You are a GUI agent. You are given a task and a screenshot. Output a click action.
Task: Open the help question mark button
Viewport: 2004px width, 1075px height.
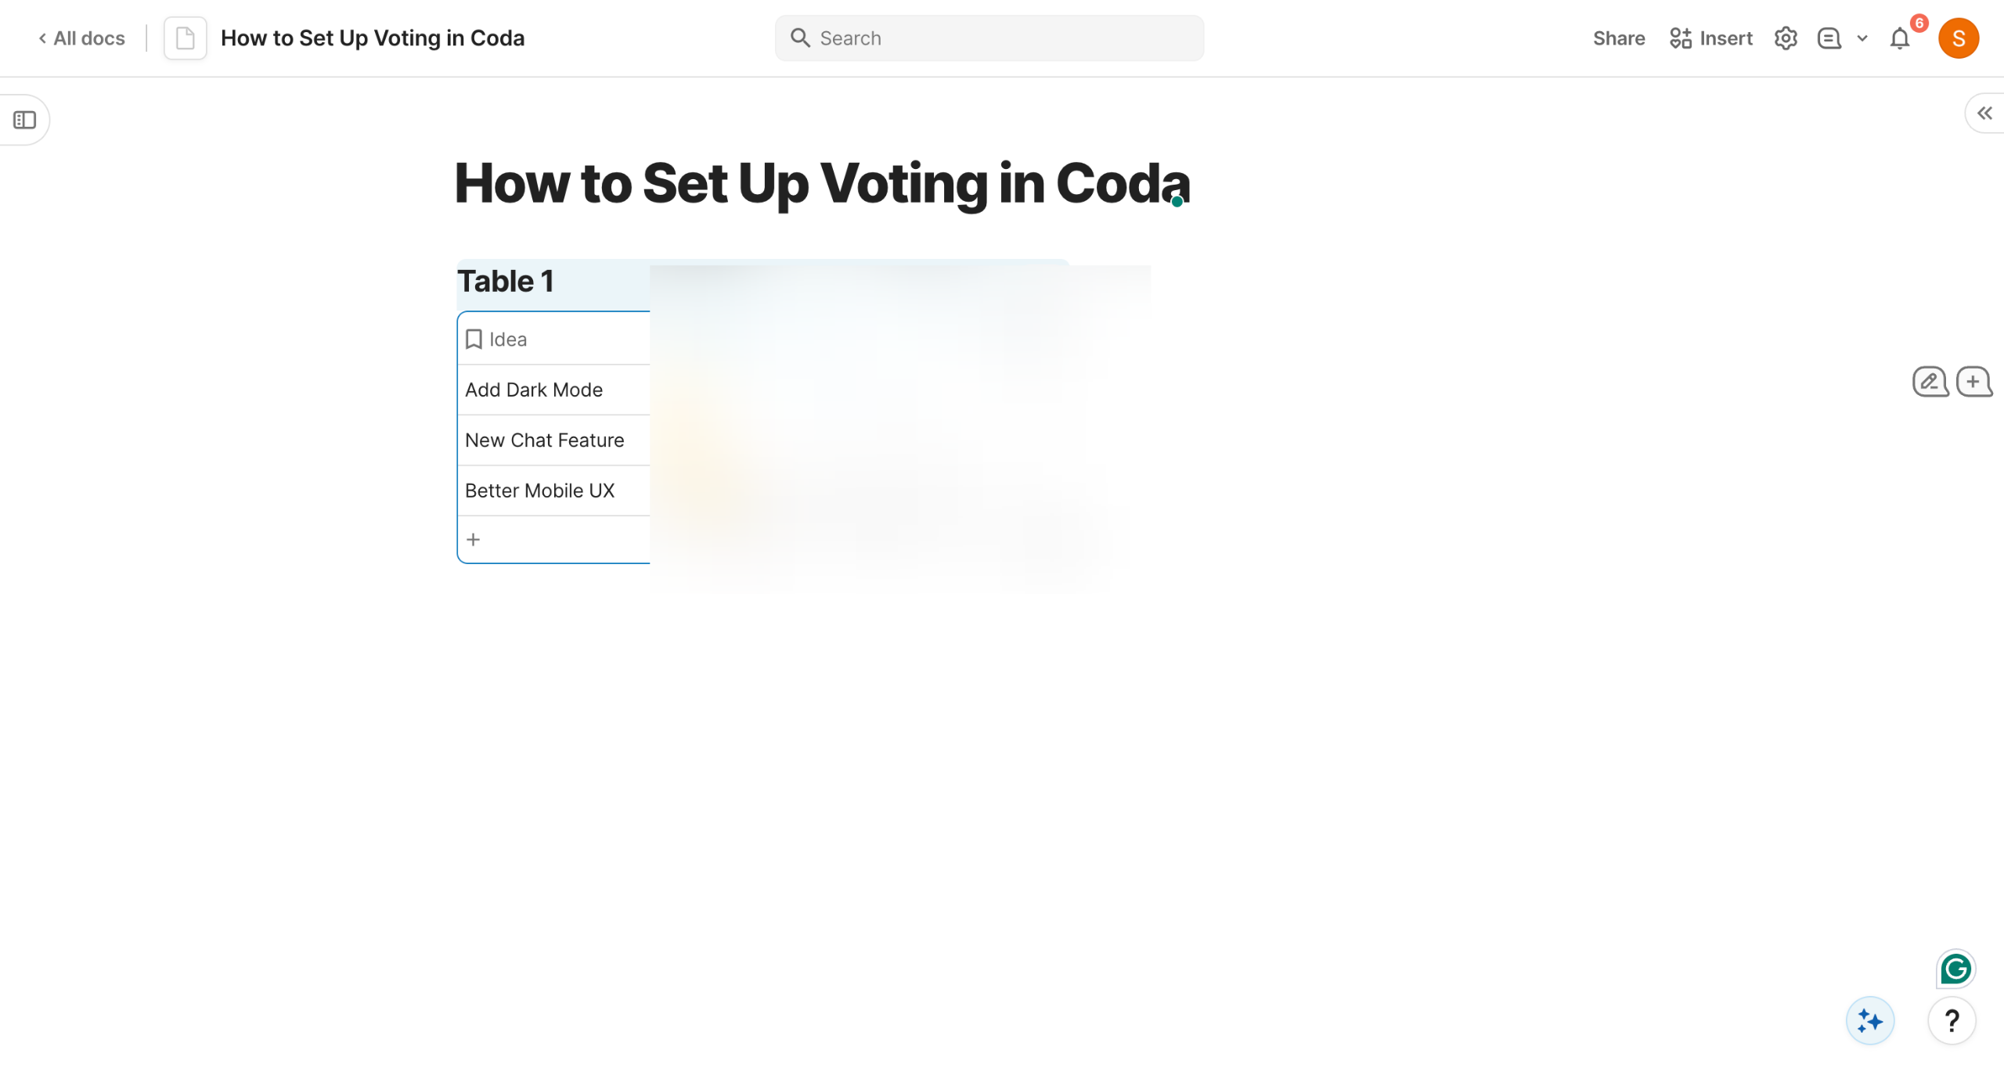pyautogui.click(x=1952, y=1020)
